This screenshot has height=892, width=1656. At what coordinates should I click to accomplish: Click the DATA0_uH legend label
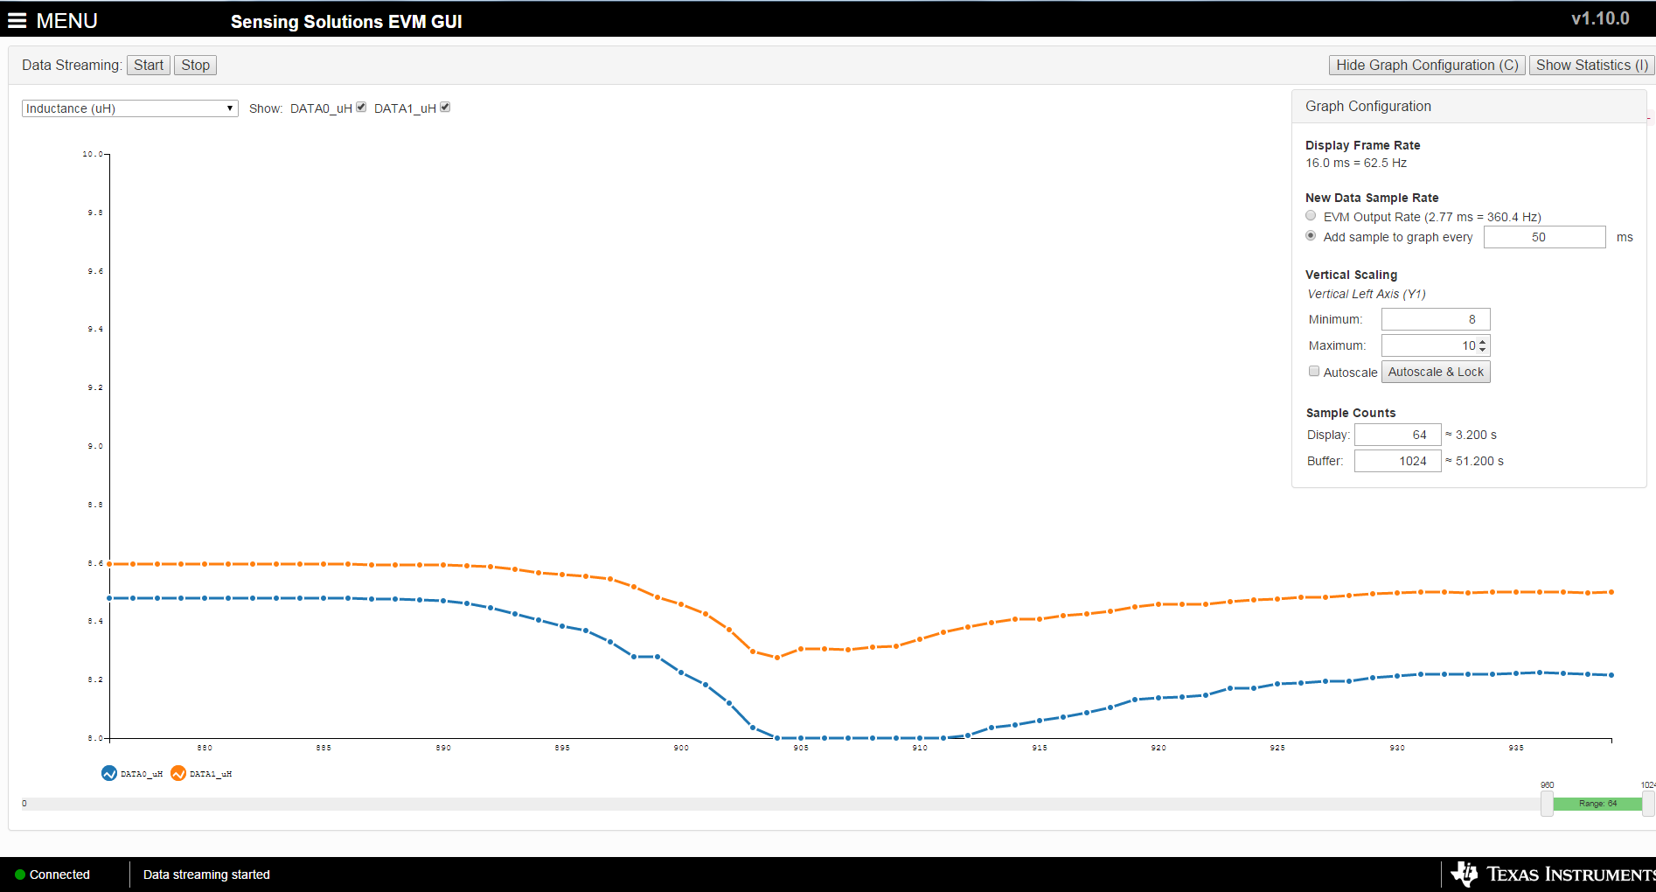pos(142,774)
